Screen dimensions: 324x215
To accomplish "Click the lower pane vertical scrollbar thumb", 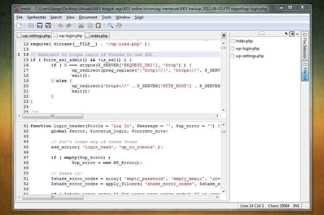I will tap(223, 131).
